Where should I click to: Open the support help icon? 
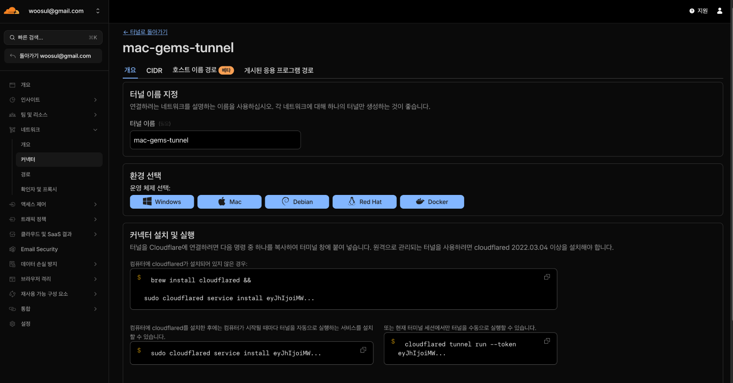tap(692, 11)
